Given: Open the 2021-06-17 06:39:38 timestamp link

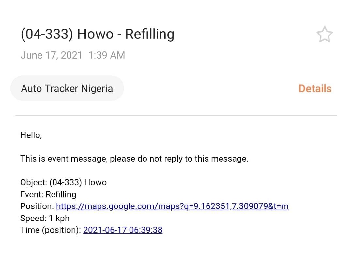Looking at the screenshot, I should [123, 230].
